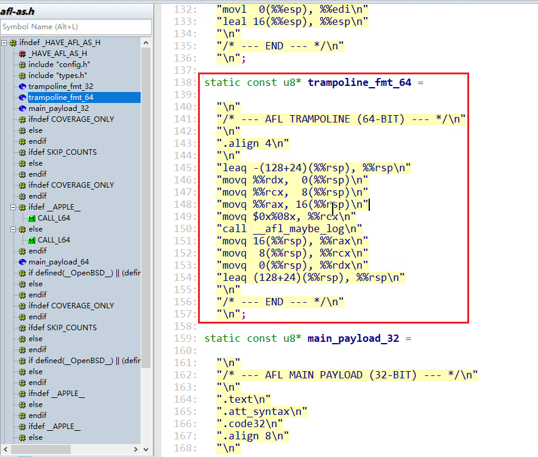This screenshot has height=457, width=538.
Task: Collapse the ifdef __APPLE__ node above CALL_L64
Action: (x=13, y=207)
